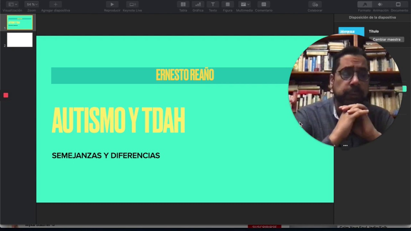Screen dimensions: 411x231
Task: Select the ERNESTO REAÑO text on slide
Action: 185,75
